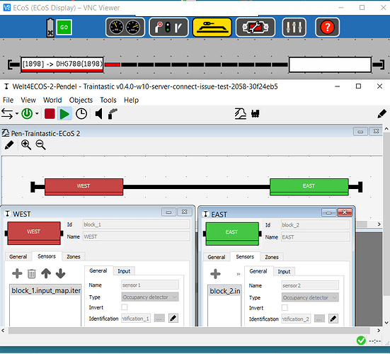Select the empty ECoS block on right

(x=330, y=64)
